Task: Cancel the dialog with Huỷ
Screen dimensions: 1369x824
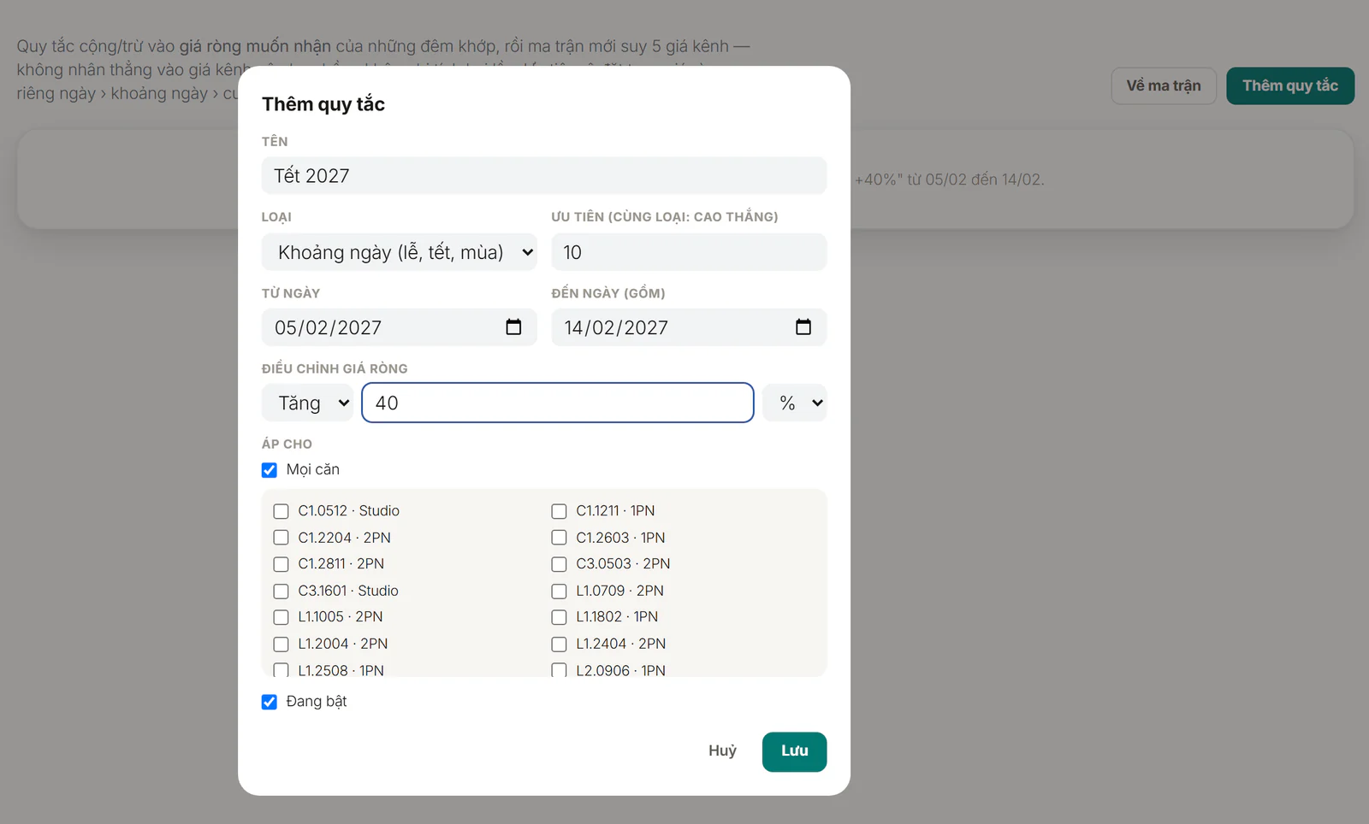Action: click(x=722, y=751)
